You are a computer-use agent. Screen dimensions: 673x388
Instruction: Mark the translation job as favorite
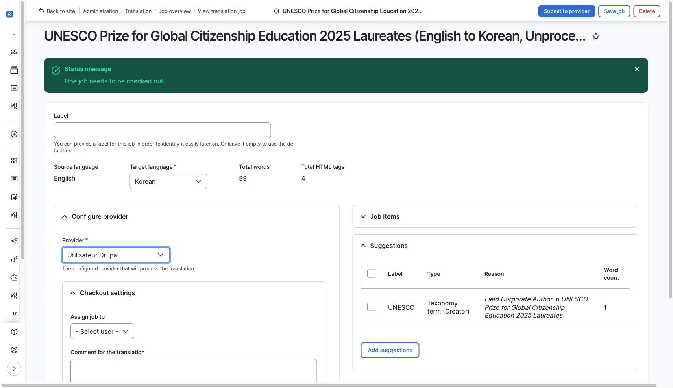tap(595, 36)
